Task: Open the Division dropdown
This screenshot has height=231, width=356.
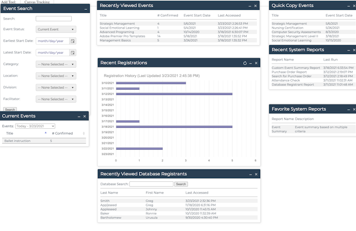Action: point(56,87)
